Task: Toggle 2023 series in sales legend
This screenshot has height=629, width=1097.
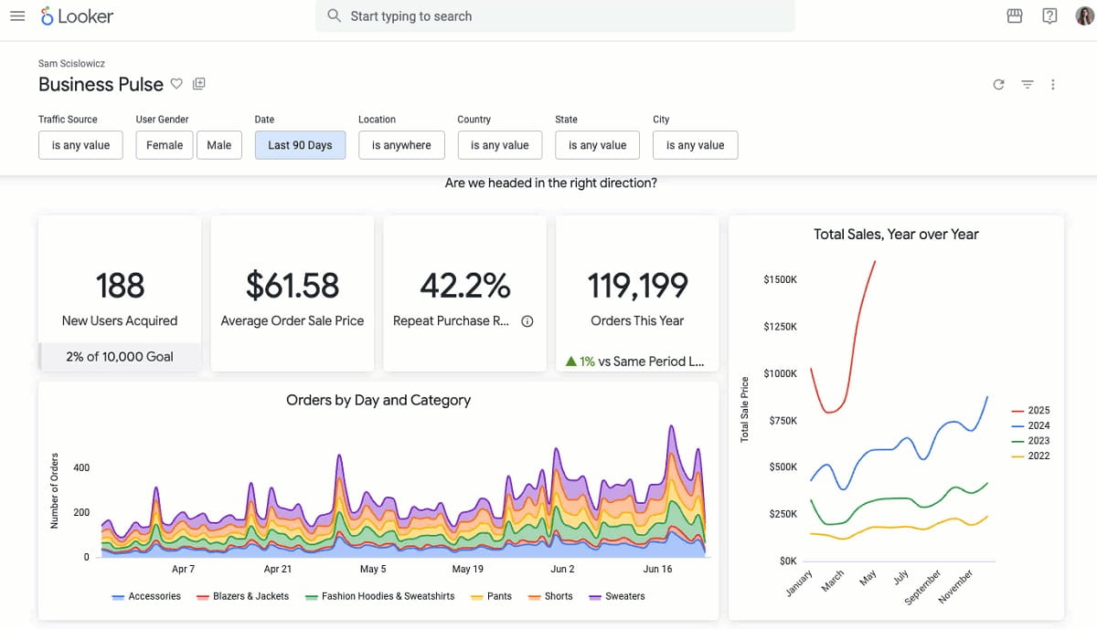Action: tap(1030, 441)
